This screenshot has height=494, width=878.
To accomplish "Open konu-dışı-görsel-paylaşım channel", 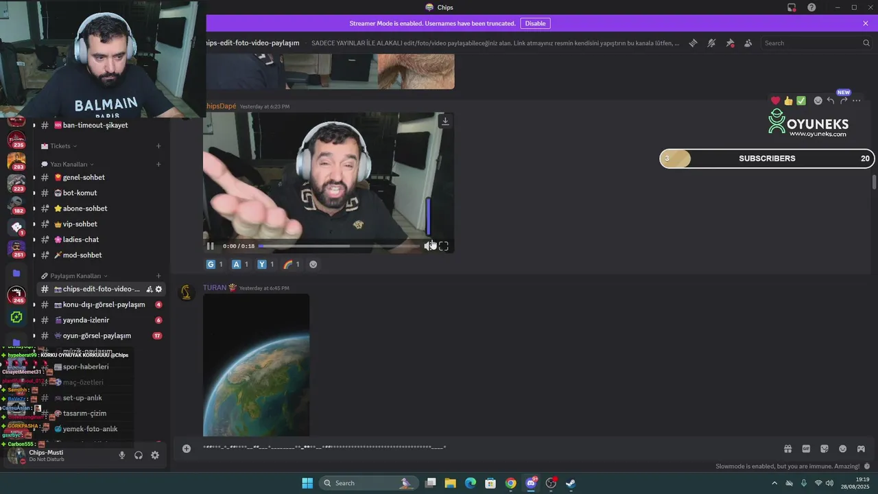I will [x=101, y=305].
